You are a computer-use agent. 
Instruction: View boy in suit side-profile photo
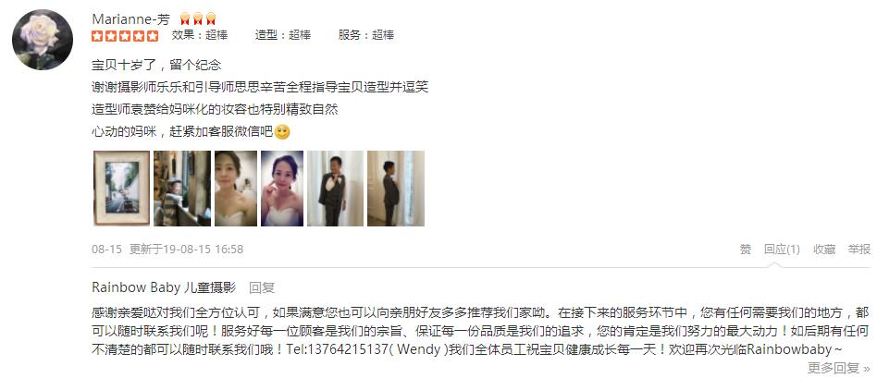click(396, 189)
